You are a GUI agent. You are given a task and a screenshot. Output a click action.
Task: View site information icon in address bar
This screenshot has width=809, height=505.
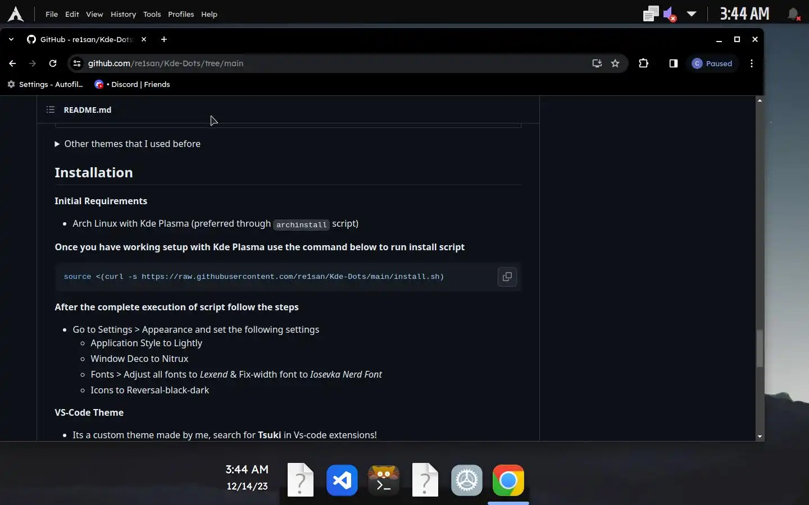tap(78, 63)
